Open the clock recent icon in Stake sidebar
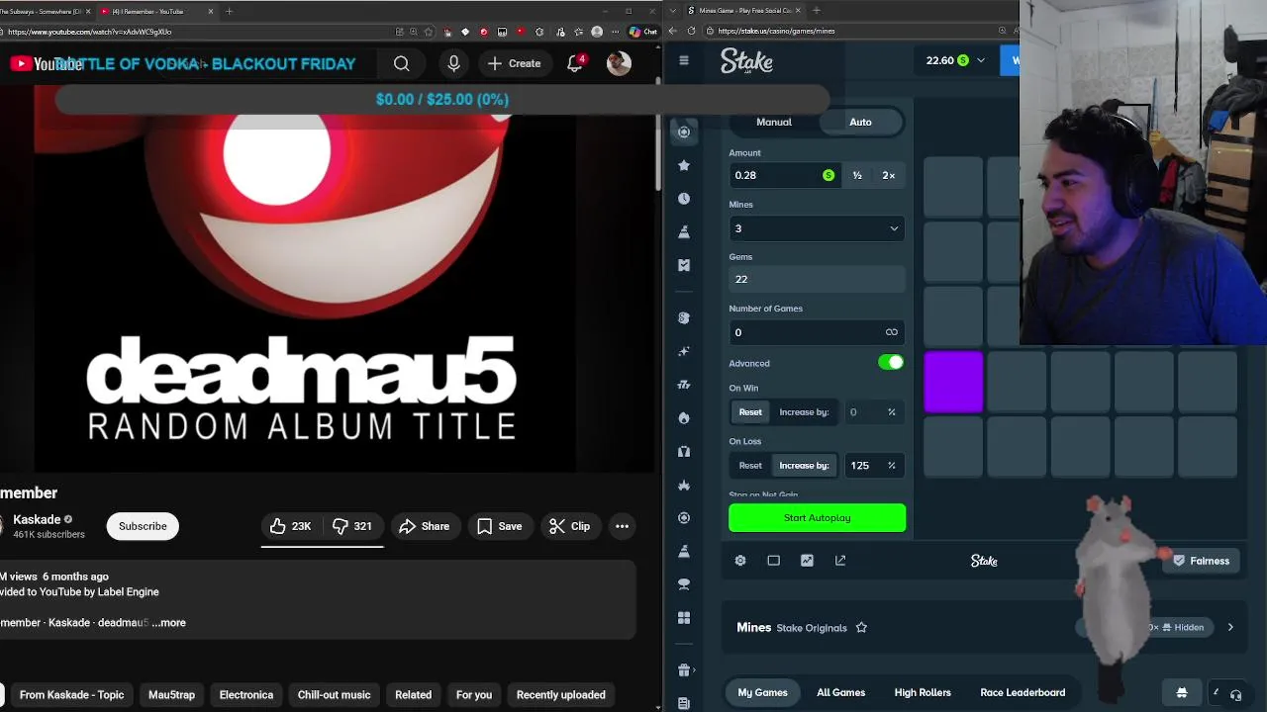 (x=684, y=199)
